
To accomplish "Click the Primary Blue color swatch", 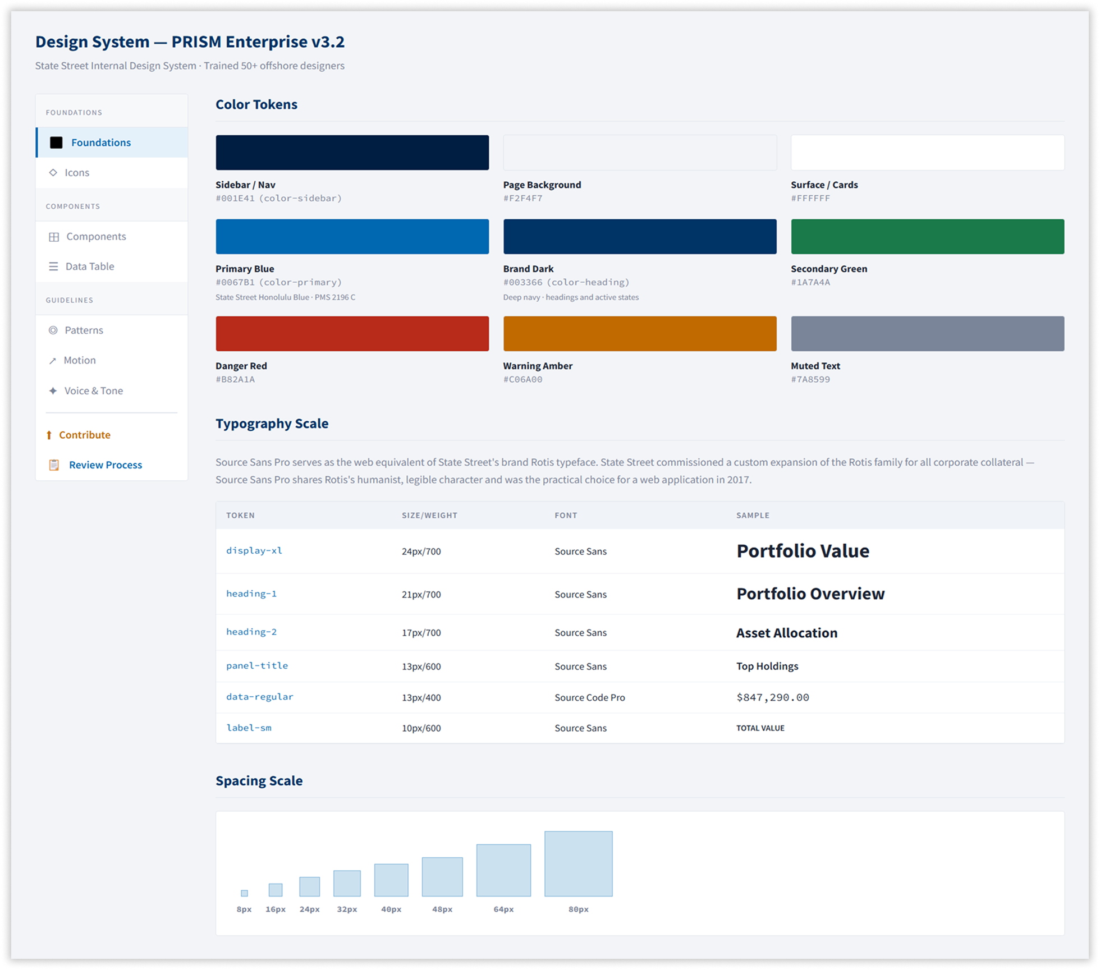I will [352, 237].
